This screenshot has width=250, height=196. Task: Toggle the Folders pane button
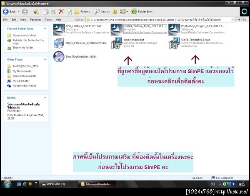[x=82, y=12]
